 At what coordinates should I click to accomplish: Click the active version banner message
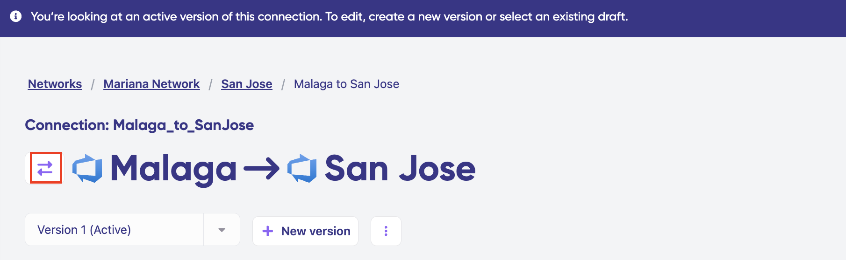tap(329, 17)
